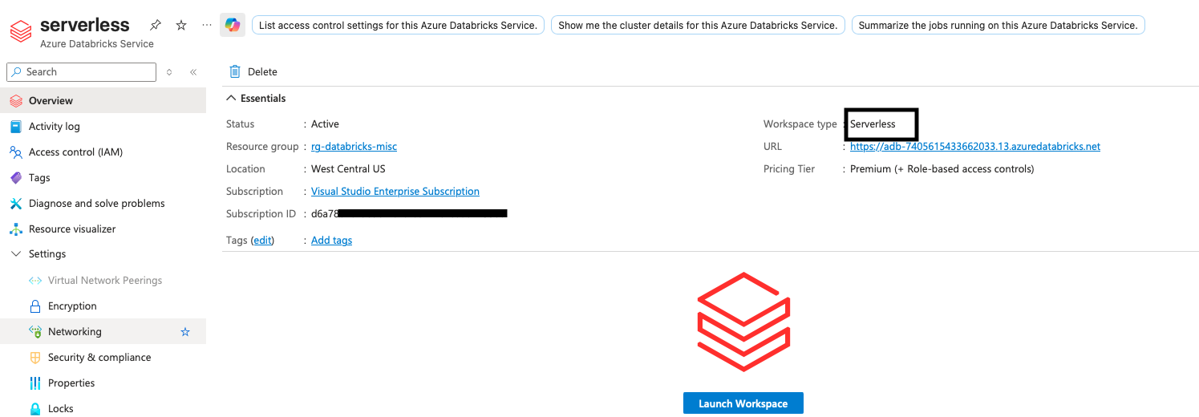Click the Delete toolbar button label

coord(262,72)
